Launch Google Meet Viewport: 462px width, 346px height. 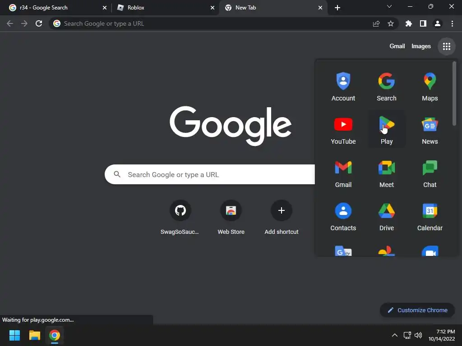[386, 173]
